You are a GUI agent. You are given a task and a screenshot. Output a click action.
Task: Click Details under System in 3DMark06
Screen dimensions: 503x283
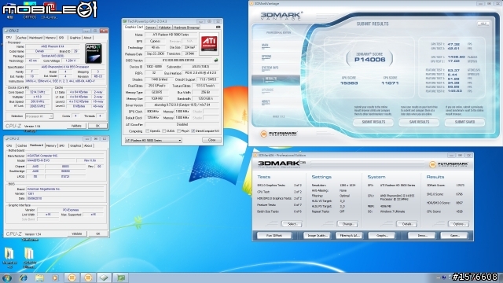407,224
